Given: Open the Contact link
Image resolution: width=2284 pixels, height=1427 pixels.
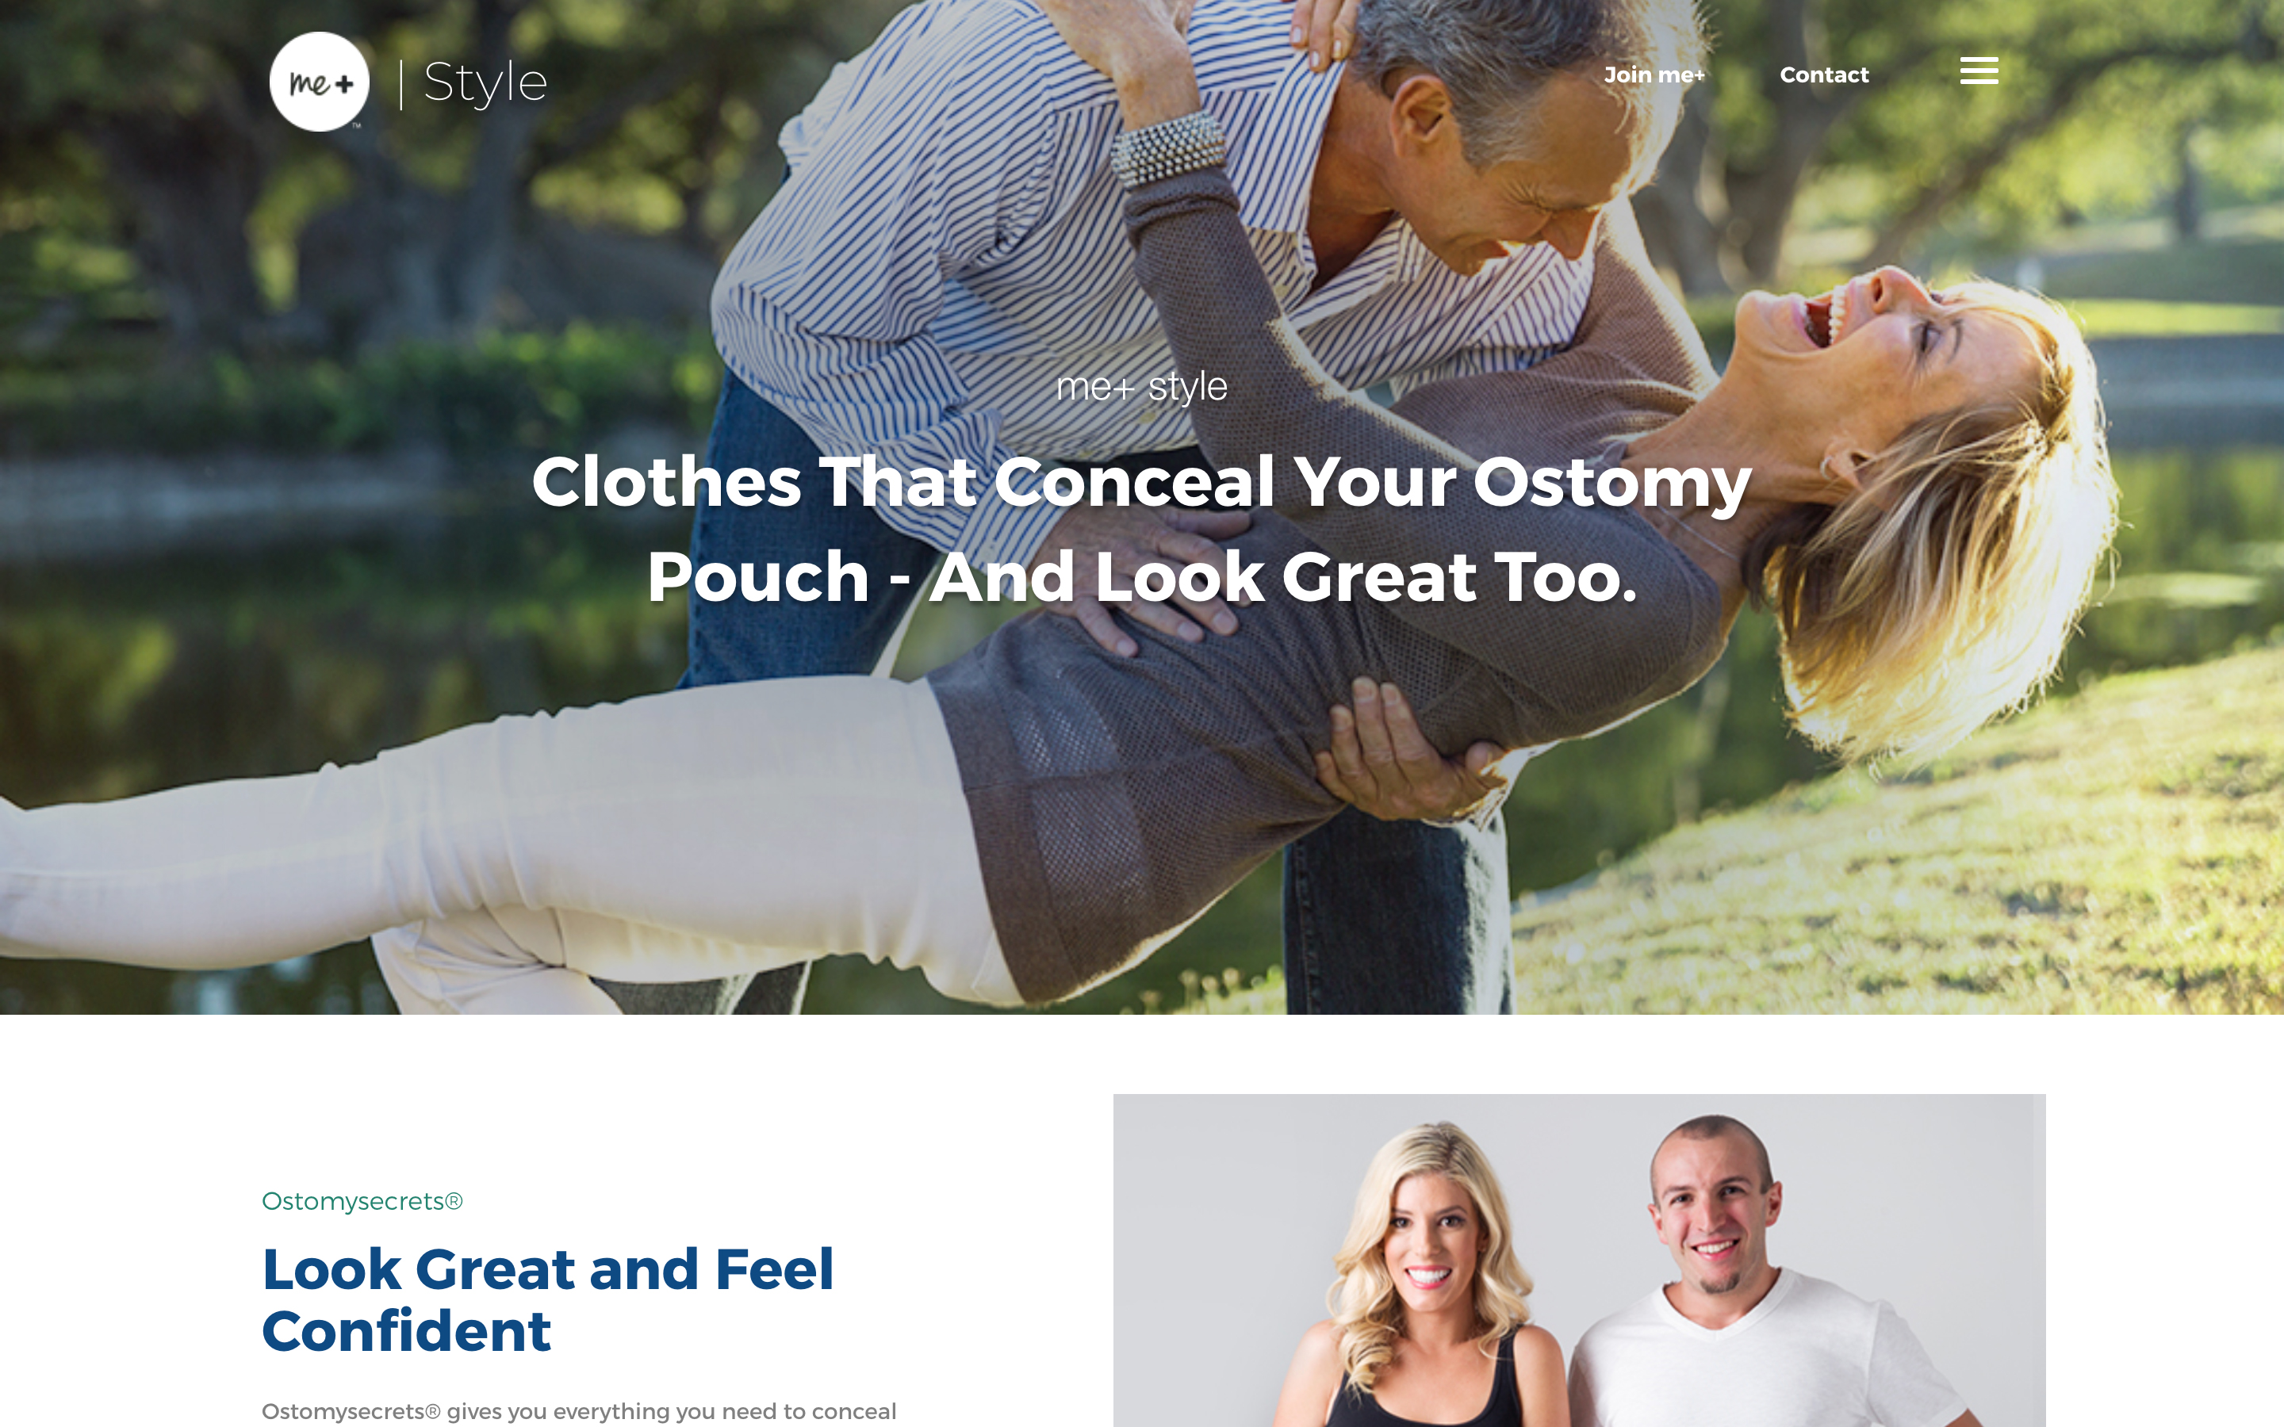Looking at the screenshot, I should [x=1823, y=75].
